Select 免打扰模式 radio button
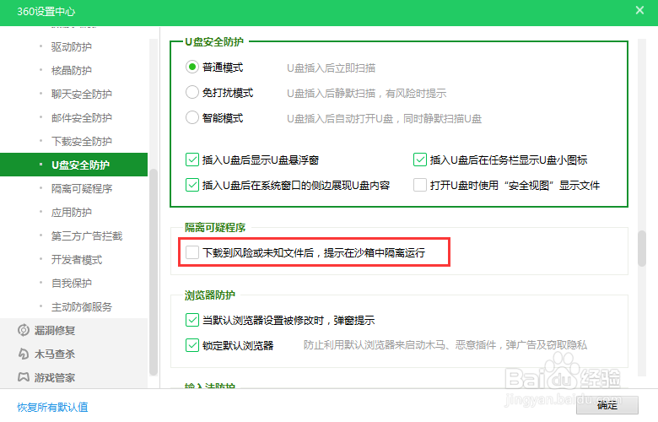Screen dimensions: 658x422 click(191, 92)
